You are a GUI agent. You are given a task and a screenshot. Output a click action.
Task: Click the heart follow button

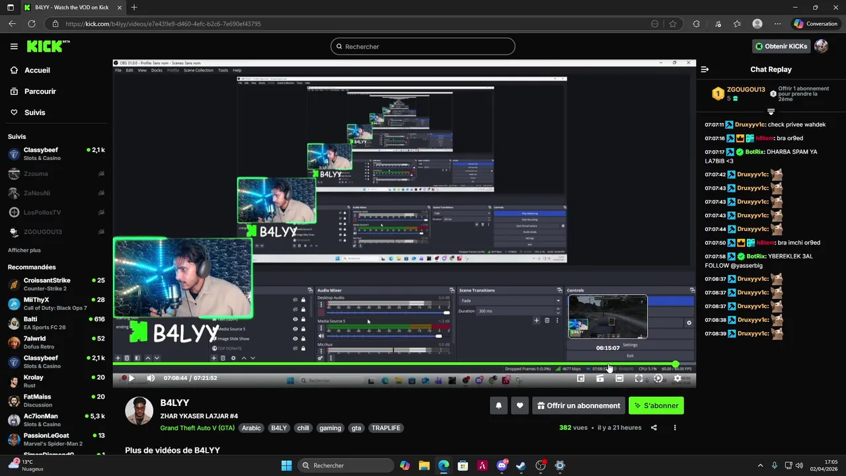tap(520, 406)
